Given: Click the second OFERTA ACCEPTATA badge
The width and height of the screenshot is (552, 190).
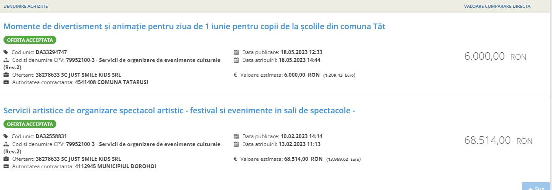Looking at the screenshot, I should coord(30,124).
